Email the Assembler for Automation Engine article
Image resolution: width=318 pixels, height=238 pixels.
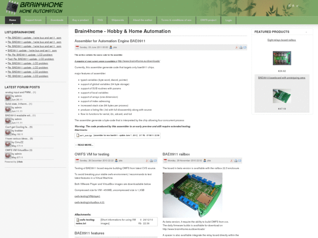coord(245,48)
